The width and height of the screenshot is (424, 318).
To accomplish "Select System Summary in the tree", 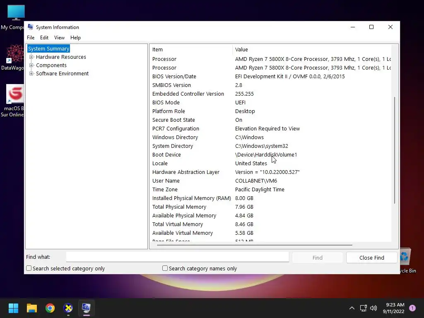I will [49, 49].
